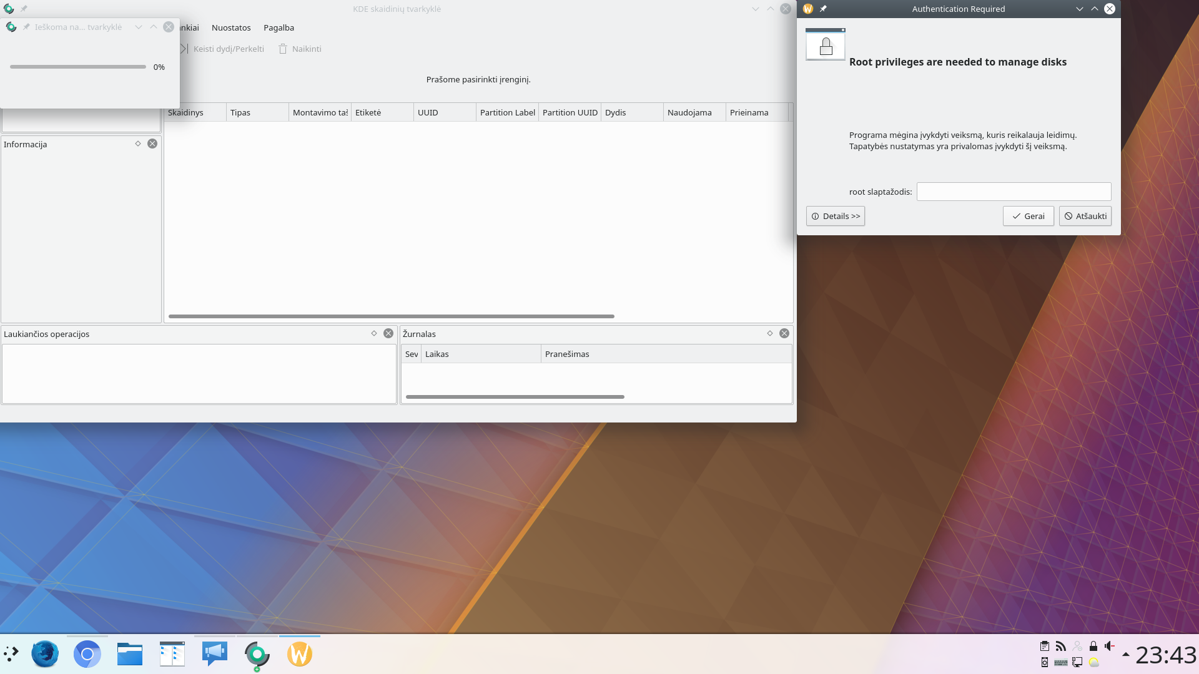The height and width of the screenshot is (674, 1199).
Task: Close the Žurnalas panel
Action: point(784,333)
